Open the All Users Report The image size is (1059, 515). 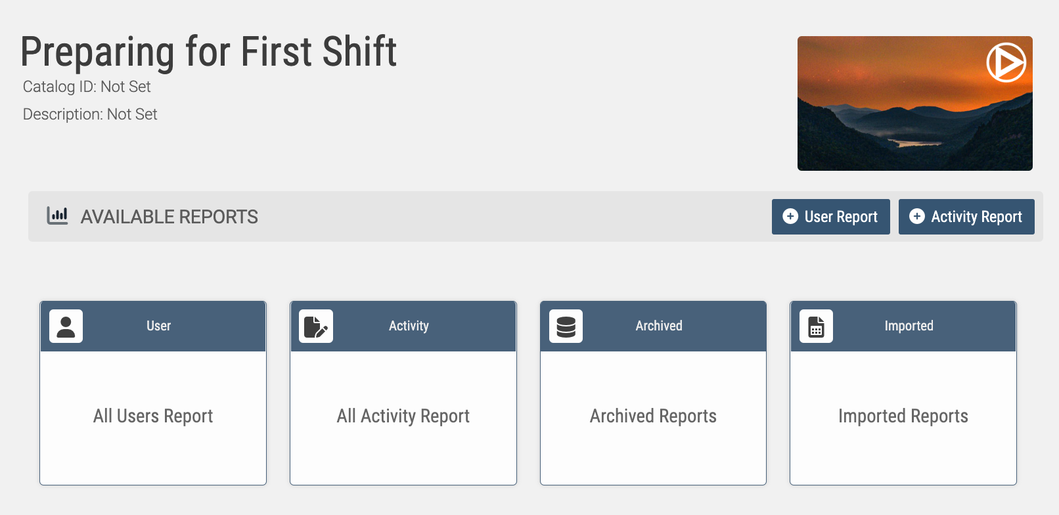point(153,416)
